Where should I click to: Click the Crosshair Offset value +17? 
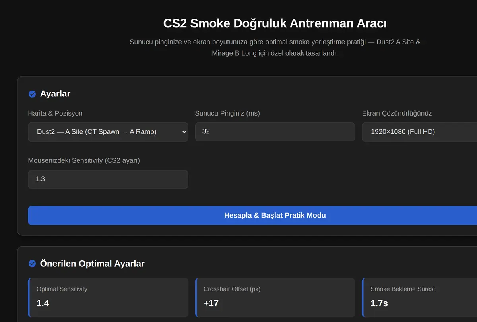pos(211,303)
